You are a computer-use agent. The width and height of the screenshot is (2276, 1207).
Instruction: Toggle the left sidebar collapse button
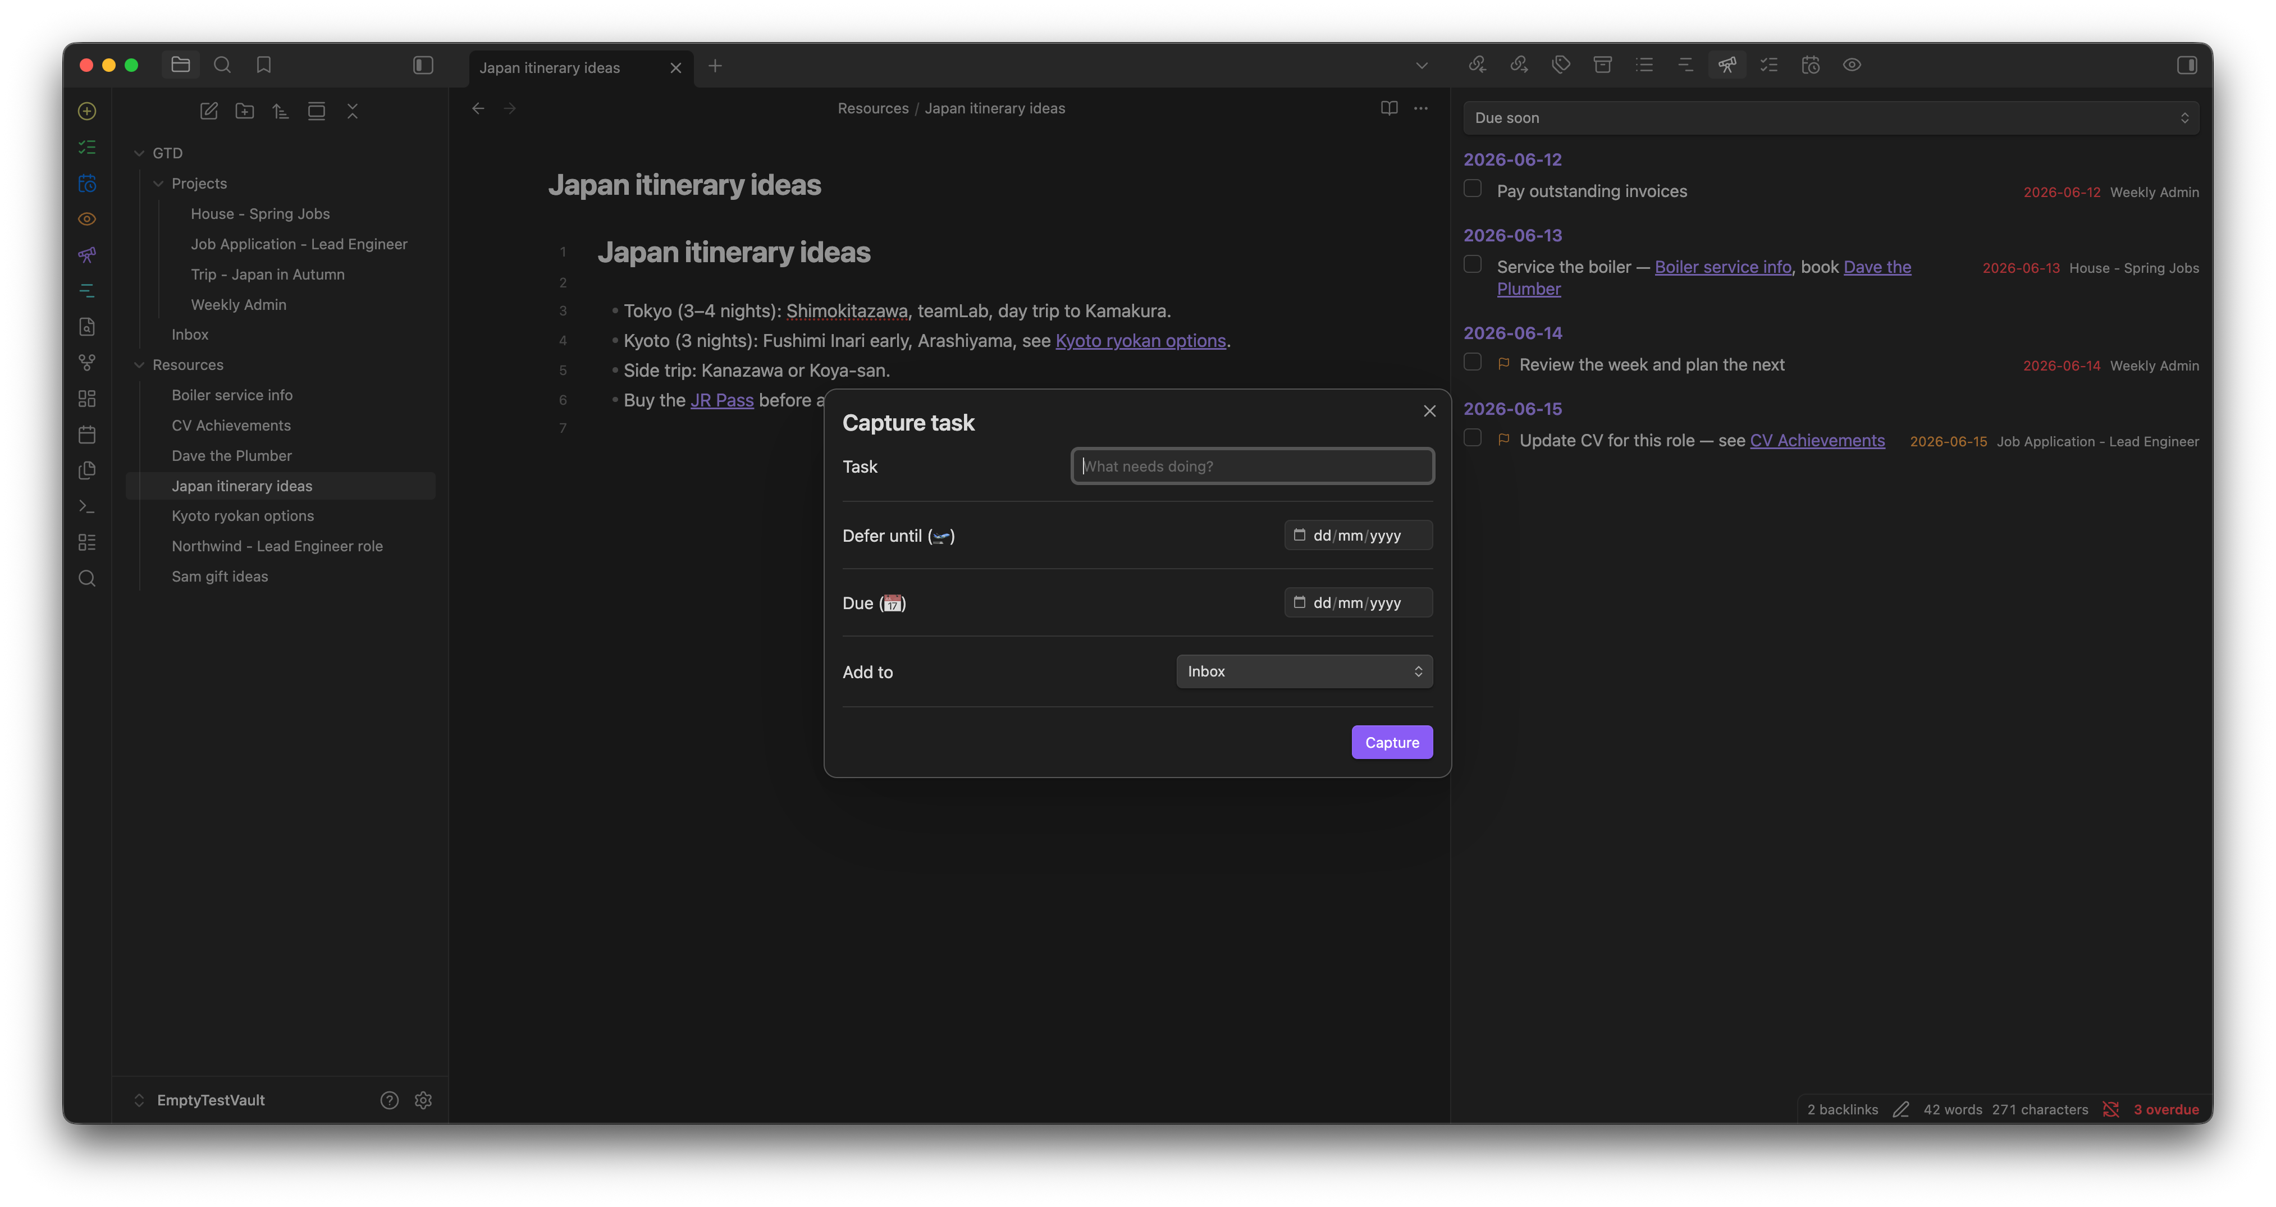(x=423, y=65)
